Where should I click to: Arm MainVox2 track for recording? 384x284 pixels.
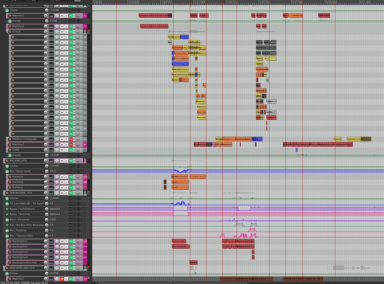coord(10,16)
